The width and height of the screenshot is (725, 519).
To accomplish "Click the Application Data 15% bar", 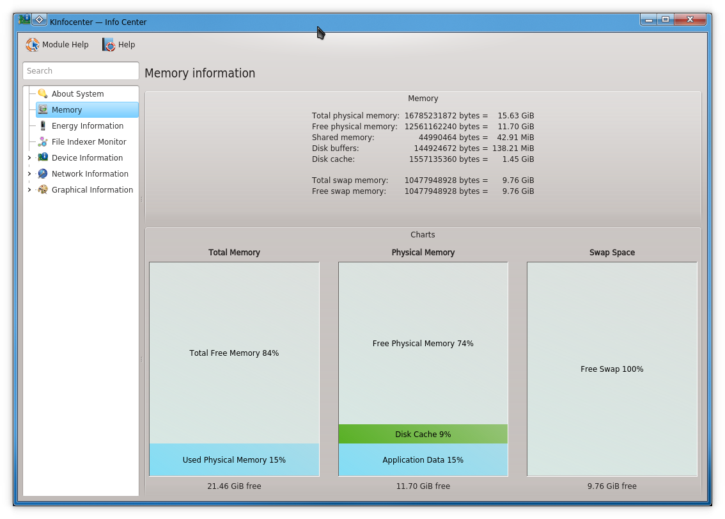I will 423,459.
